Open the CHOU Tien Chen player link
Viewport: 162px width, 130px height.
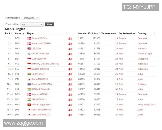(40, 54)
